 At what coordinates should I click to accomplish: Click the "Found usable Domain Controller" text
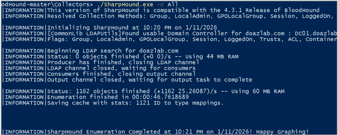(184, 33)
